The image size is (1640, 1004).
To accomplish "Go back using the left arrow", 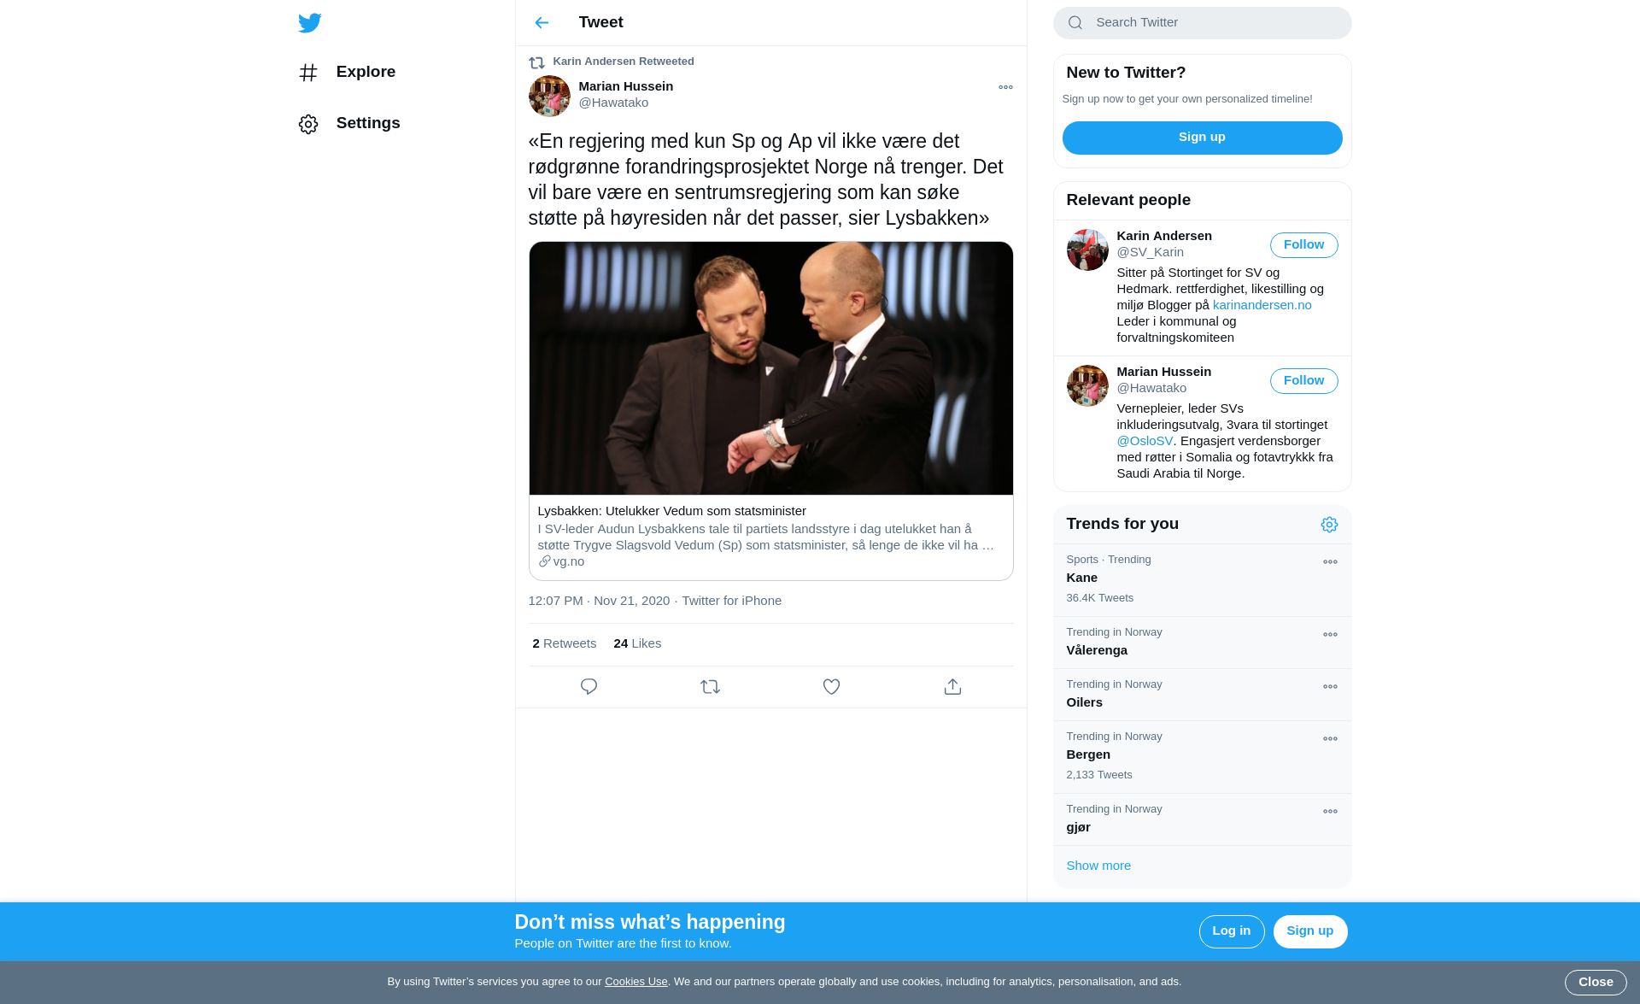I will (x=542, y=23).
